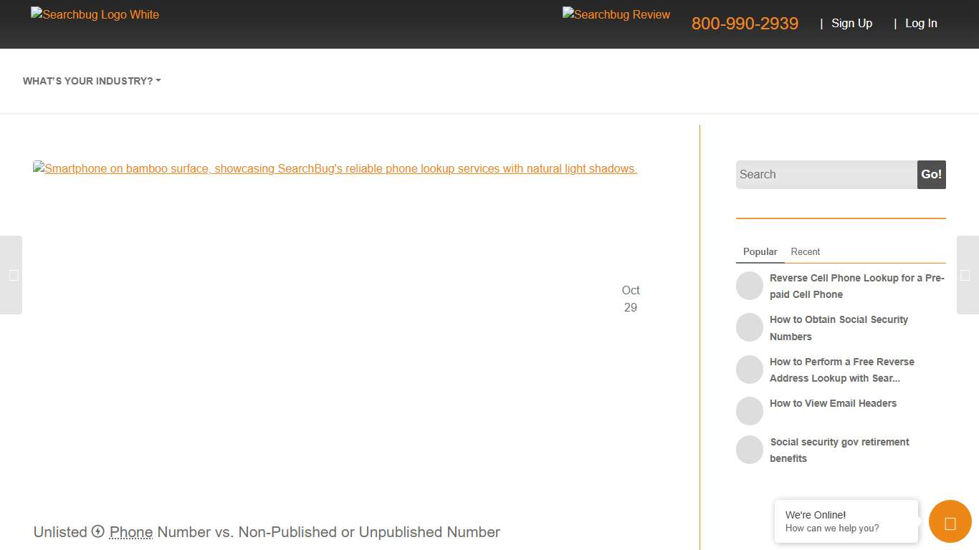
Task: Click the We're Online chat message box
Action: click(x=846, y=521)
